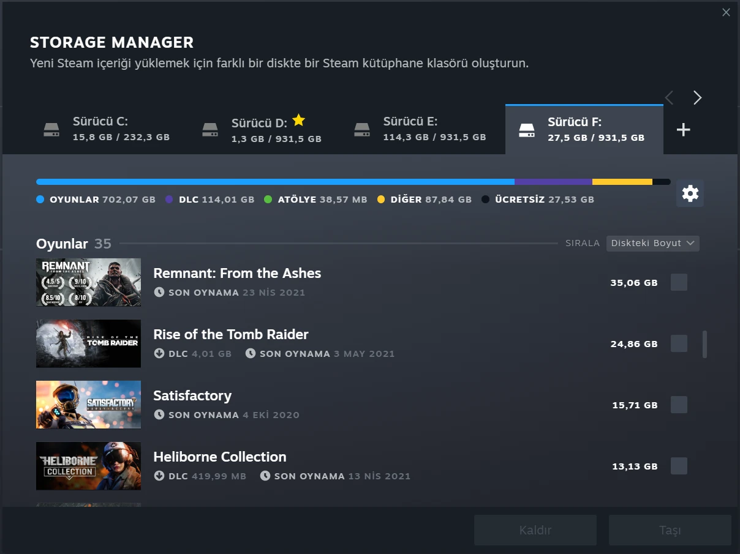Click the purple DLC legend dot
This screenshot has height=554, width=740.
169,200
